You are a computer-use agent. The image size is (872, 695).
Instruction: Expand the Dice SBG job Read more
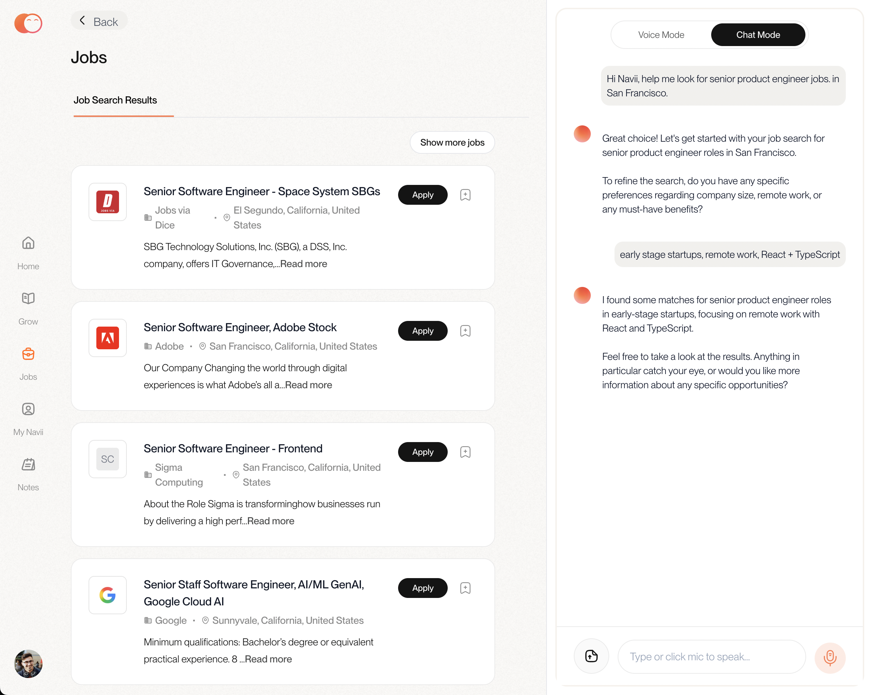[x=303, y=264]
